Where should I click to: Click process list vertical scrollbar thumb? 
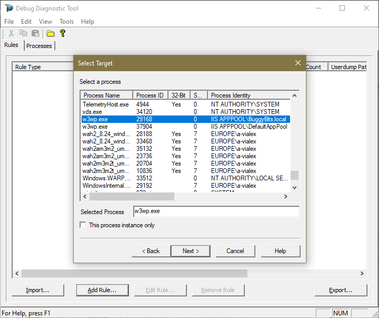pos(294,175)
